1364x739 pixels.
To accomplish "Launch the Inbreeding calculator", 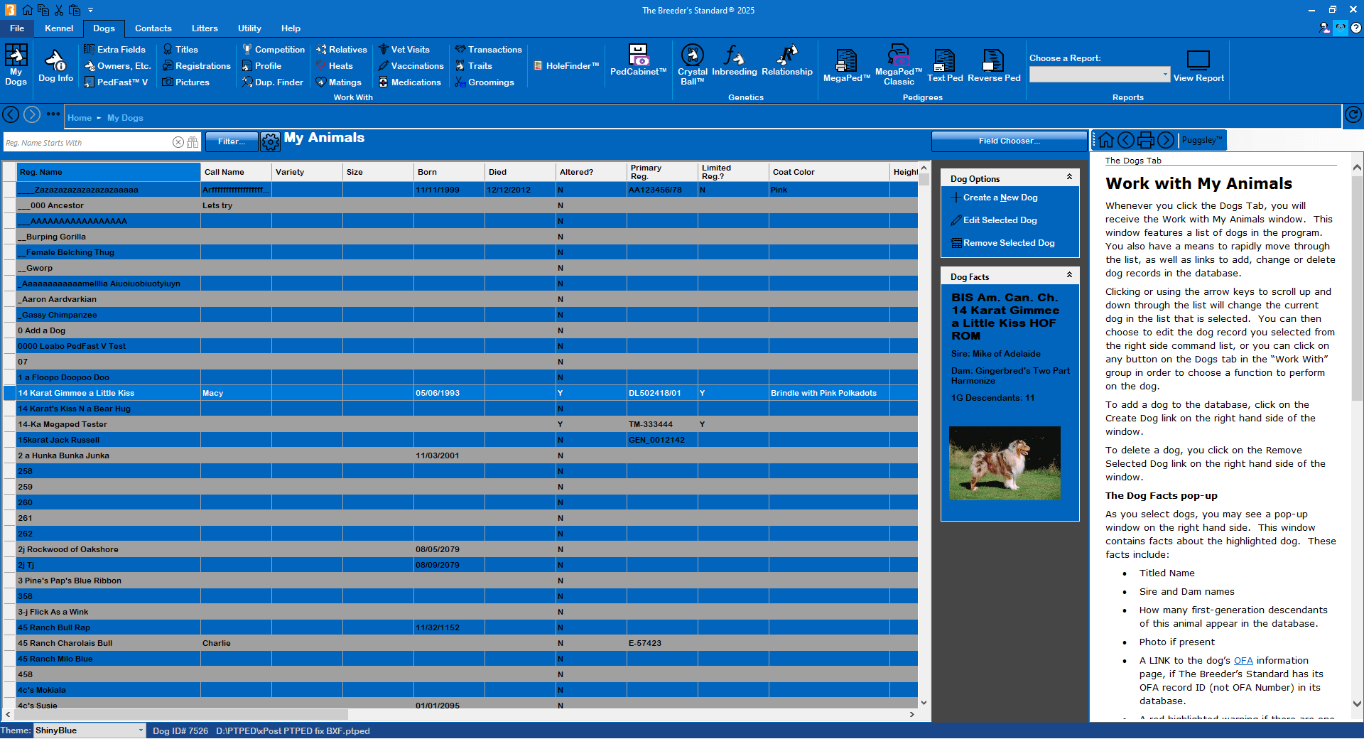I will 733,65.
